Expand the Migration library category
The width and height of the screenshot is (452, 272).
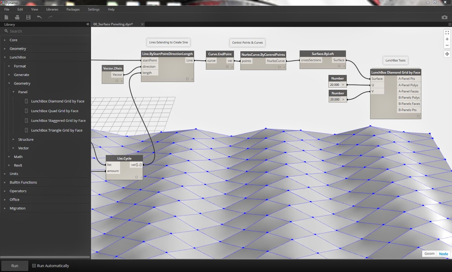click(x=5, y=208)
